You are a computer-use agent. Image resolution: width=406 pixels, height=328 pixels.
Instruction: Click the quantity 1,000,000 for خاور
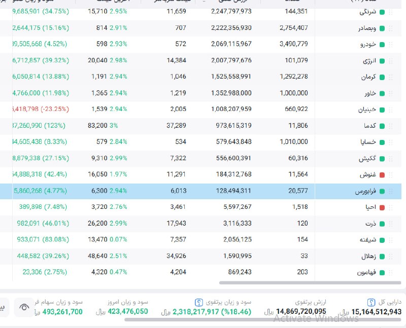tap(294, 93)
